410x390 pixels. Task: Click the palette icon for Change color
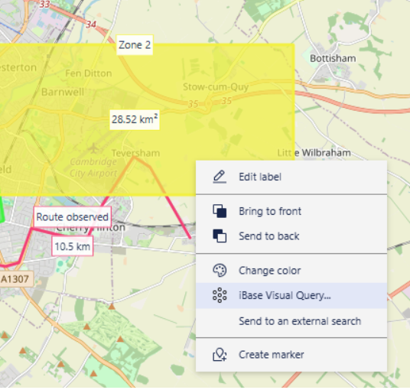(x=220, y=270)
